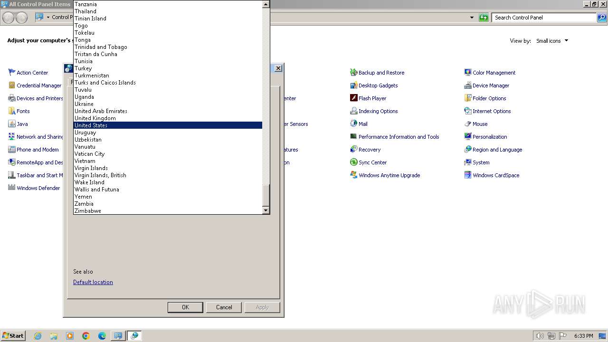Select Thailand in the location list
This screenshot has width=608, height=342.
[x=168, y=11]
